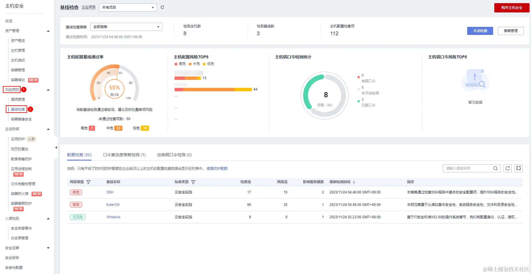
Task: Click 企业项目 label link
Action: 88,8
